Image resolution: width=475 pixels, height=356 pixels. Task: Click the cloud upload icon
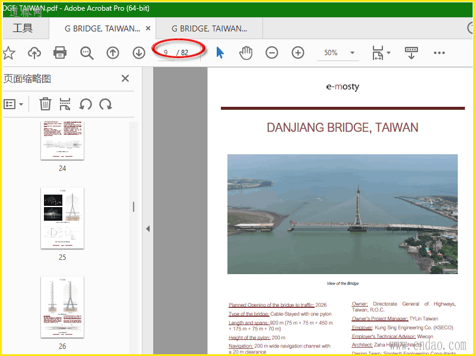(x=34, y=53)
